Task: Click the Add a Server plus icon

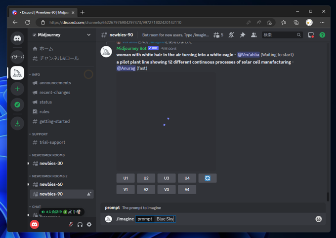Action: pyautogui.click(x=17, y=89)
